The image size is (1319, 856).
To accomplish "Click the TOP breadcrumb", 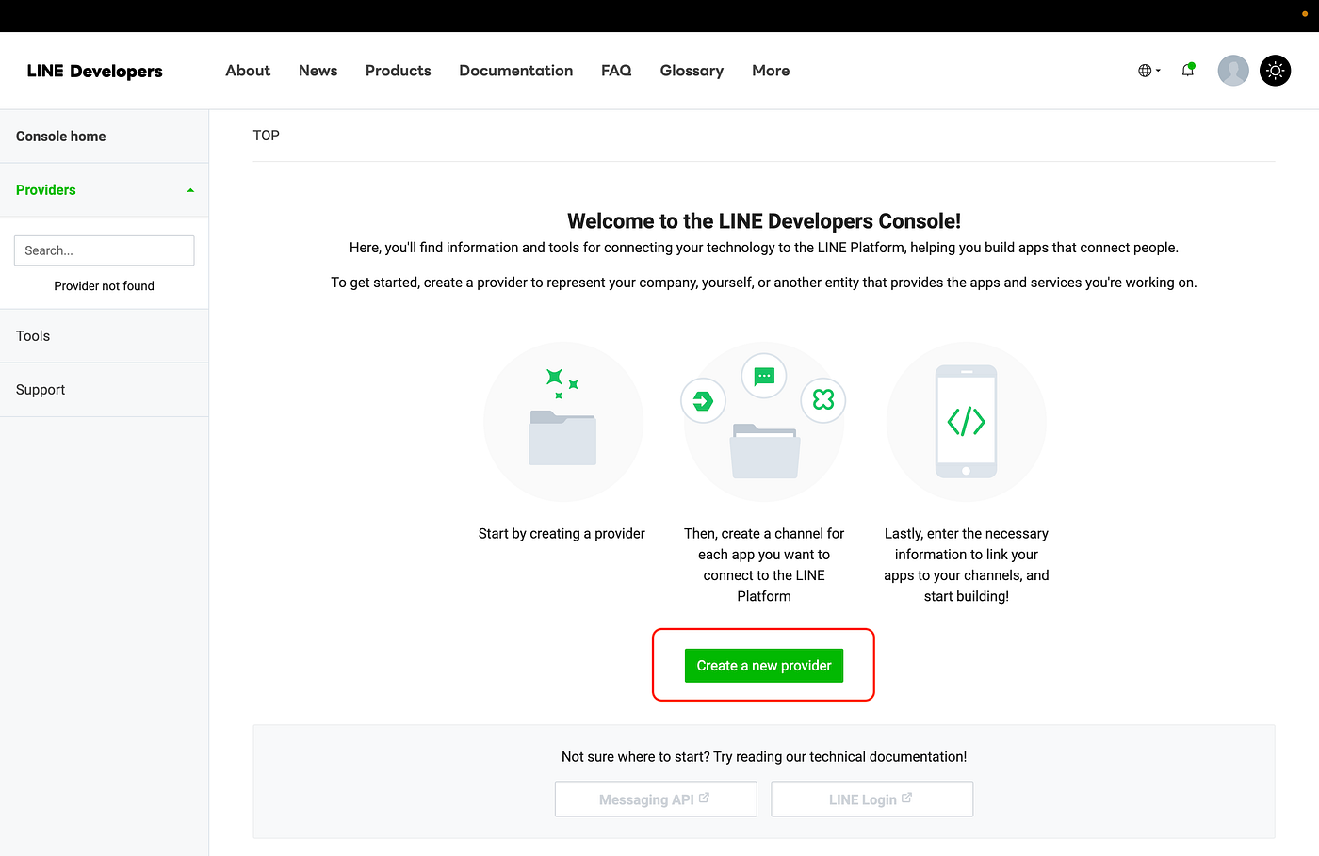I will tap(267, 136).
